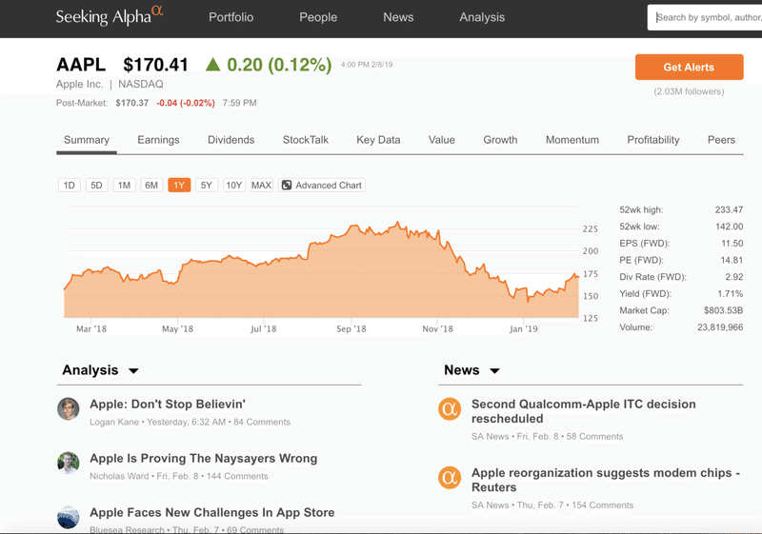762x534 pixels.
Task: Select the 1D chart range
Action: coord(69,185)
